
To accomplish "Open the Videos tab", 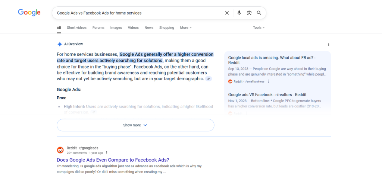I will (133, 28).
